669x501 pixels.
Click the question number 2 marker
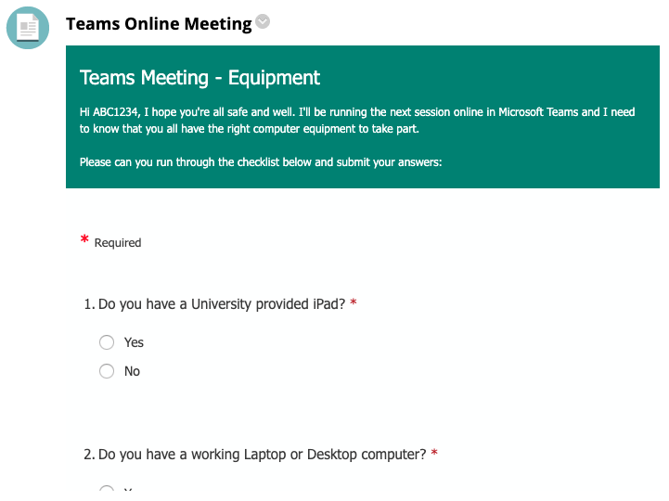pyautogui.click(x=89, y=455)
